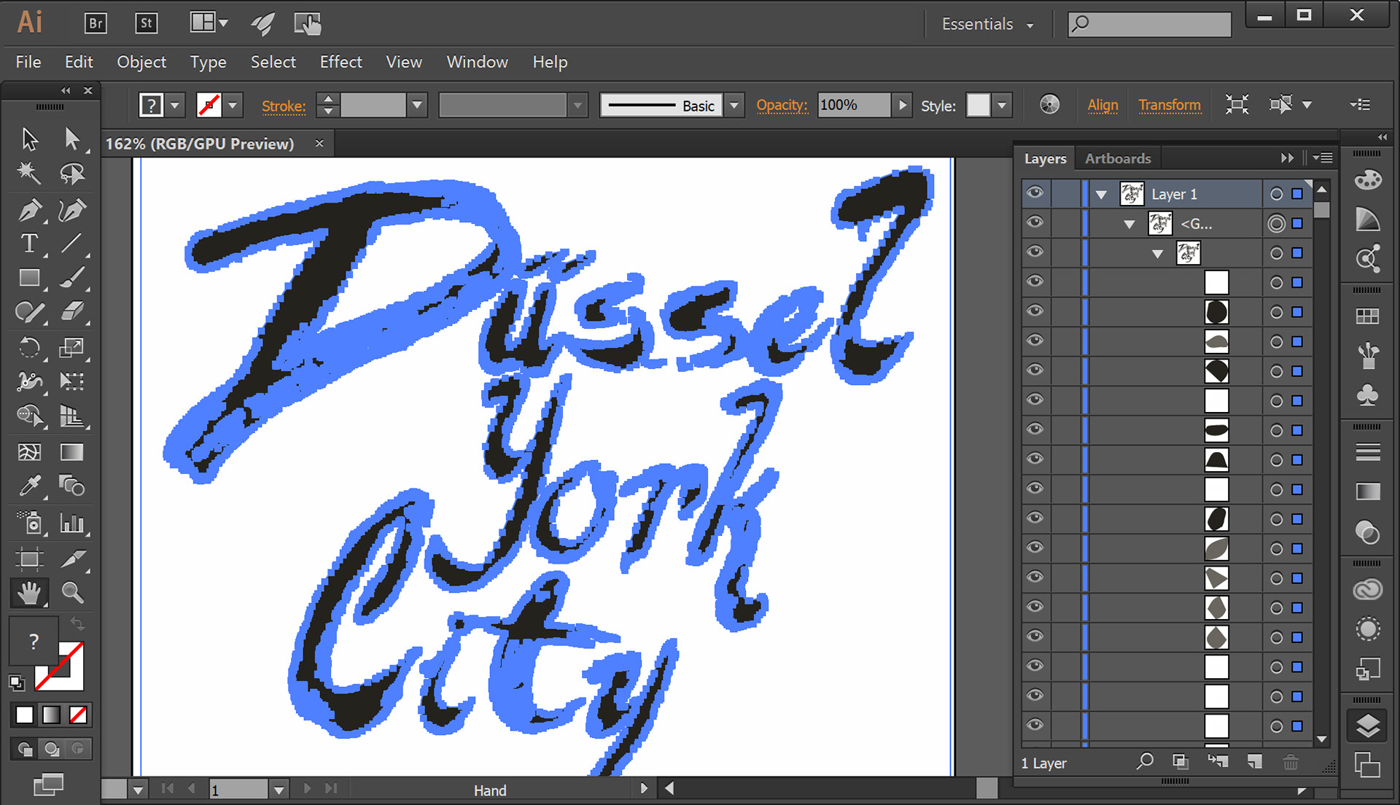Select the Layers tab
This screenshot has height=805, width=1400.
1045,158
